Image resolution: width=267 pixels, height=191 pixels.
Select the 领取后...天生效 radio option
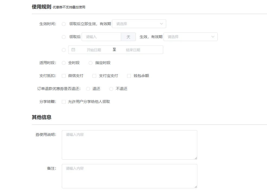tap(64, 37)
